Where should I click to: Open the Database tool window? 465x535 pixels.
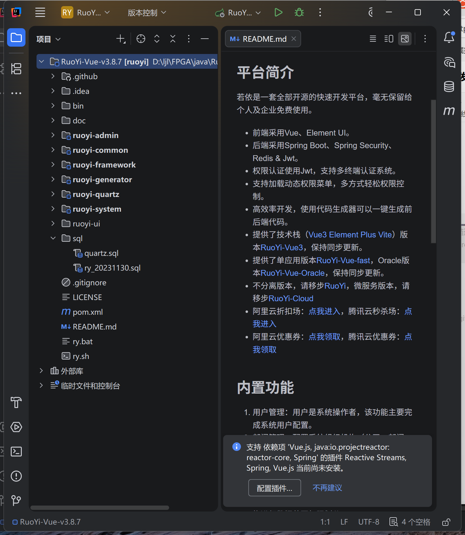click(449, 87)
